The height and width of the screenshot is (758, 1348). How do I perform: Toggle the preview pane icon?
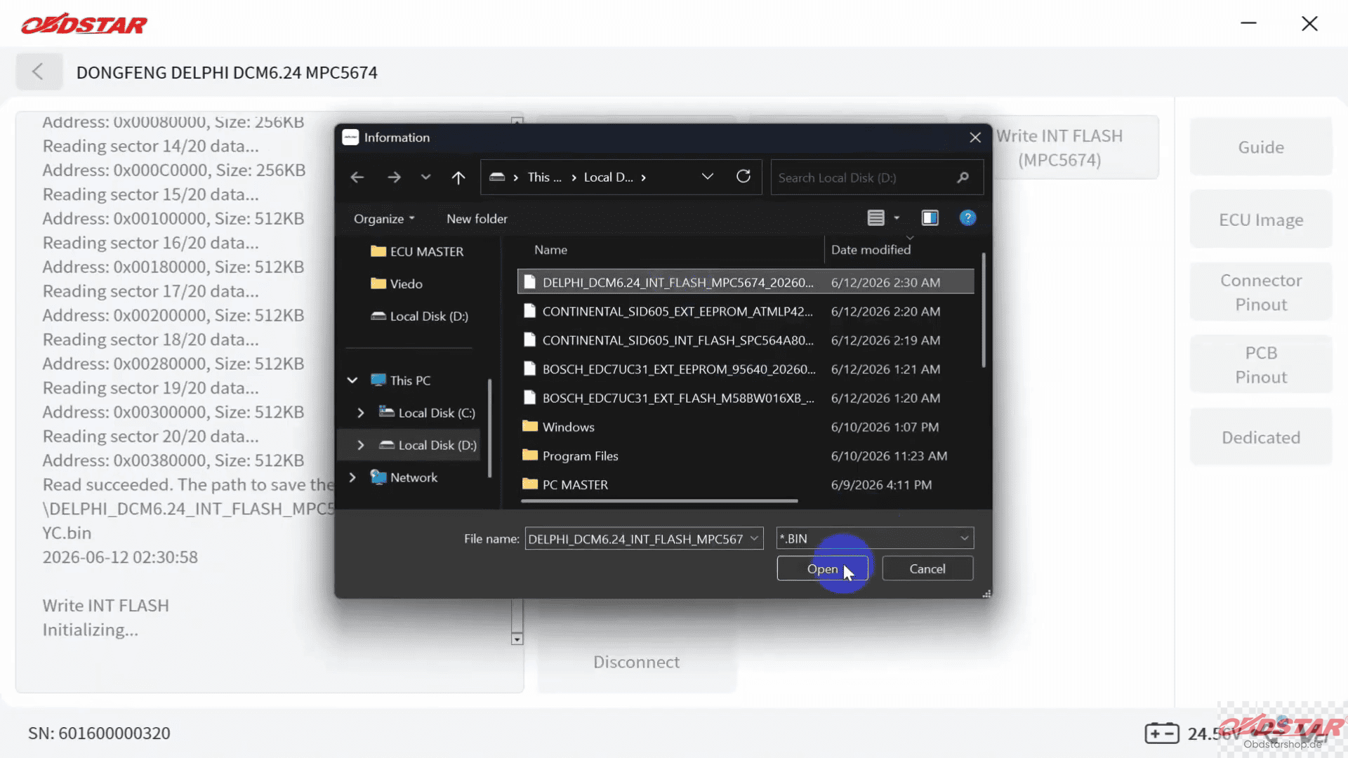point(930,218)
